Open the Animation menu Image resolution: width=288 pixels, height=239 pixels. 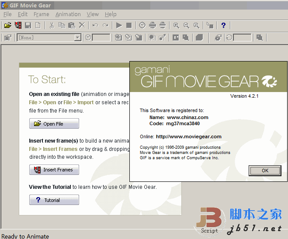pyautogui.click(x=68, y=14)
